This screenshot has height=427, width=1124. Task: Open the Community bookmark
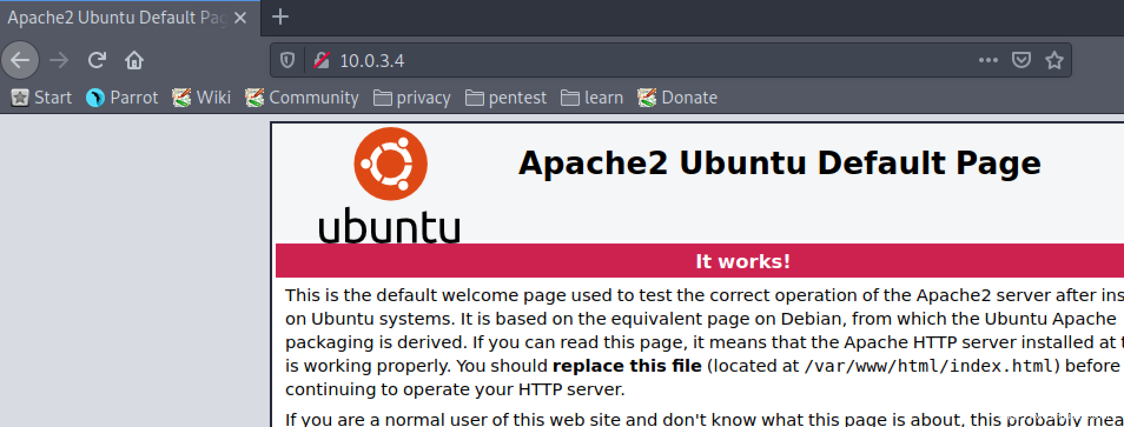302,98
